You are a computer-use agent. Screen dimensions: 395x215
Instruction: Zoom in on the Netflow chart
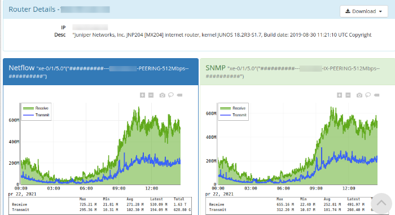pos(142,95)
